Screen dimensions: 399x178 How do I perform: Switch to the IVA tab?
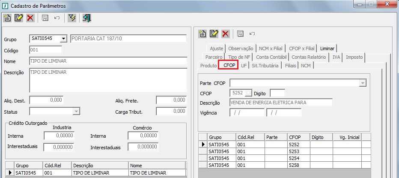coord(336,57)
